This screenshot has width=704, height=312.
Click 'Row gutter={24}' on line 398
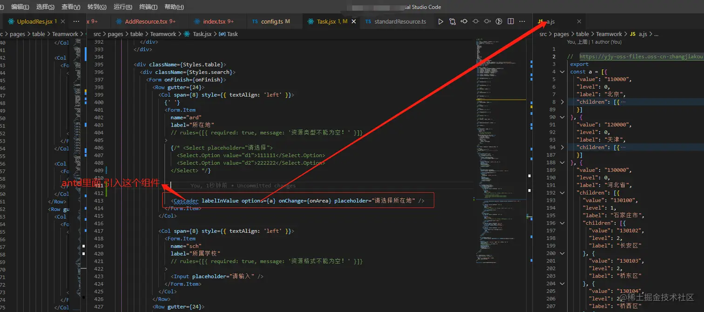click(x=178, y=87)
